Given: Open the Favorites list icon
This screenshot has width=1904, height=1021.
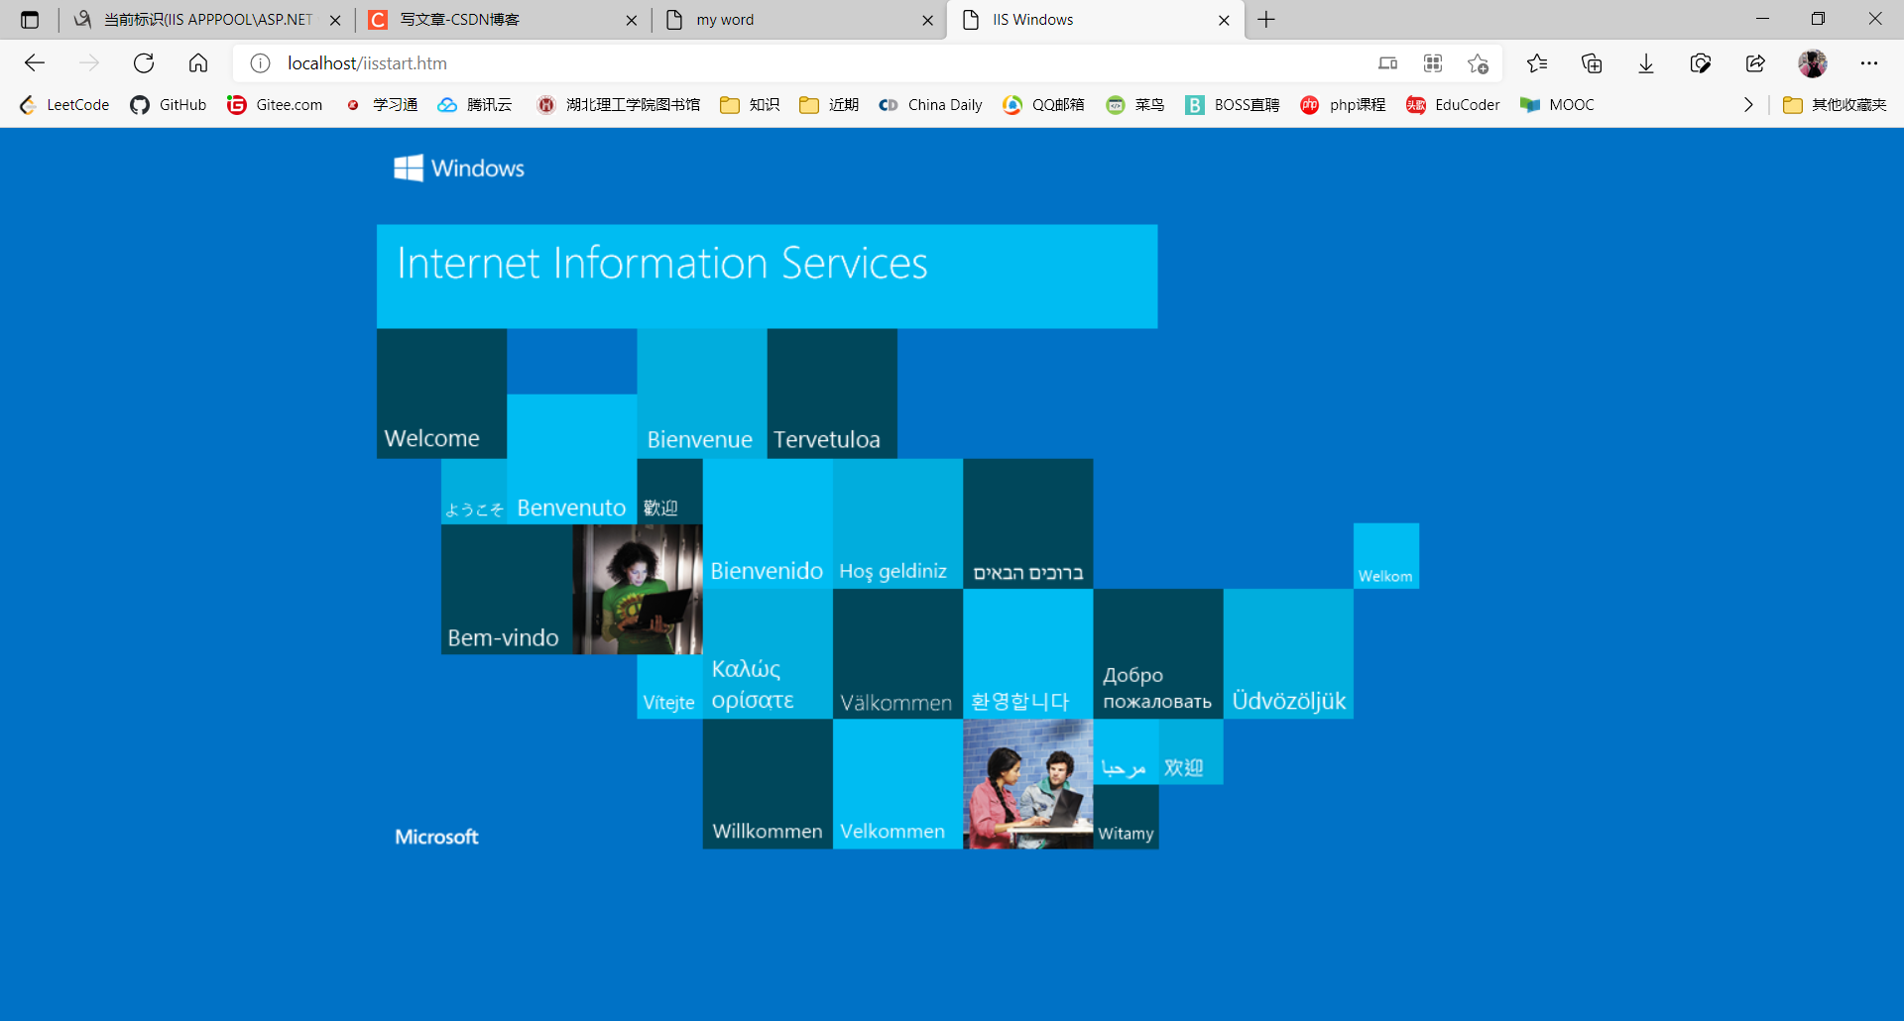Looking at the screenshot, I should click(x=1537, y=62).
